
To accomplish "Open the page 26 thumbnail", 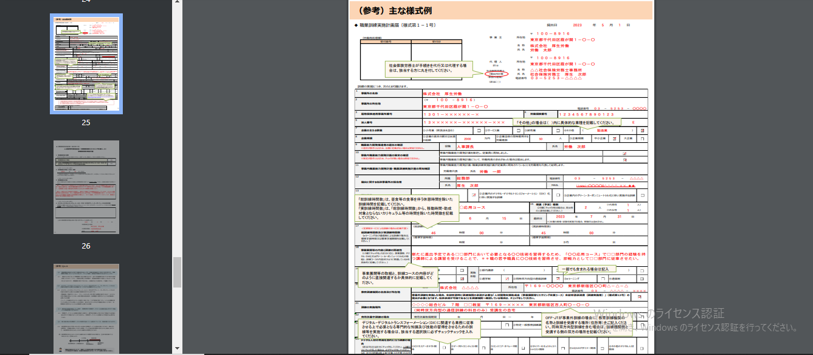I will (86, 187).
